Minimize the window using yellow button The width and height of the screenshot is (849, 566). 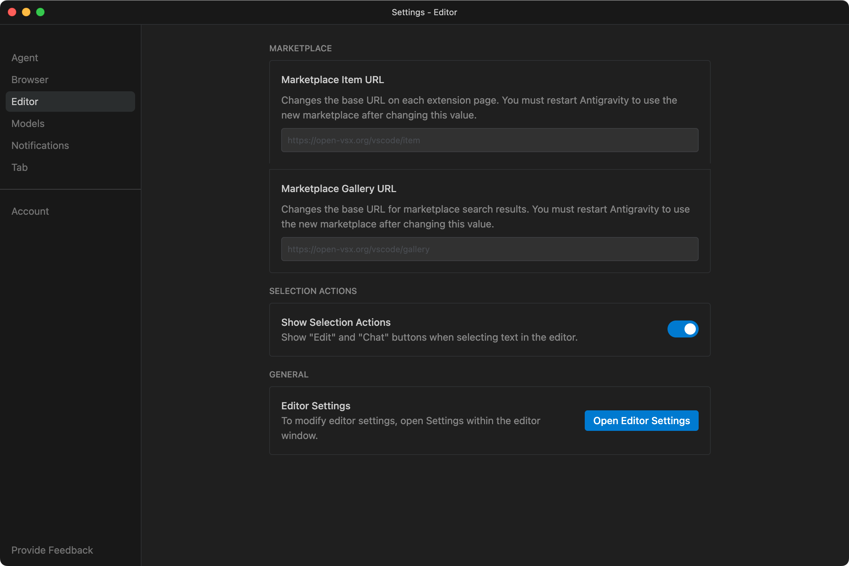click(x=26, y=12)
